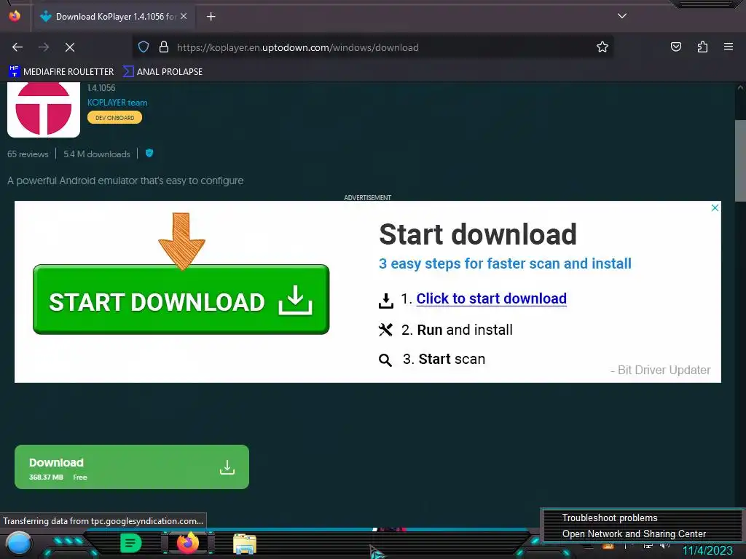Open a new browser tab
The image size is (746, 559).
tap(211, 17)
